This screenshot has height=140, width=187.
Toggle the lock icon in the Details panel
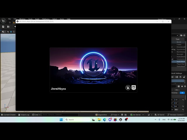click(x=184, y=77)
